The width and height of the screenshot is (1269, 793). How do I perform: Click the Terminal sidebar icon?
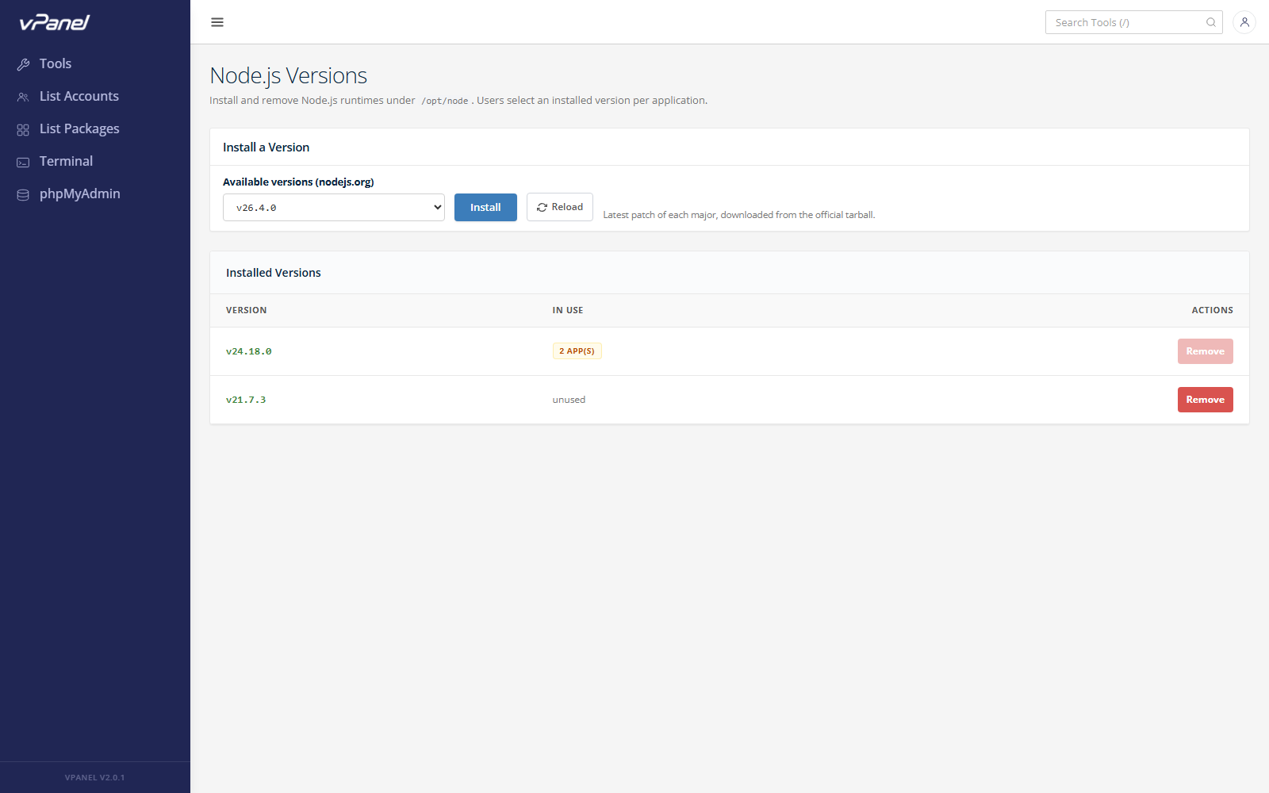point(23,162)
